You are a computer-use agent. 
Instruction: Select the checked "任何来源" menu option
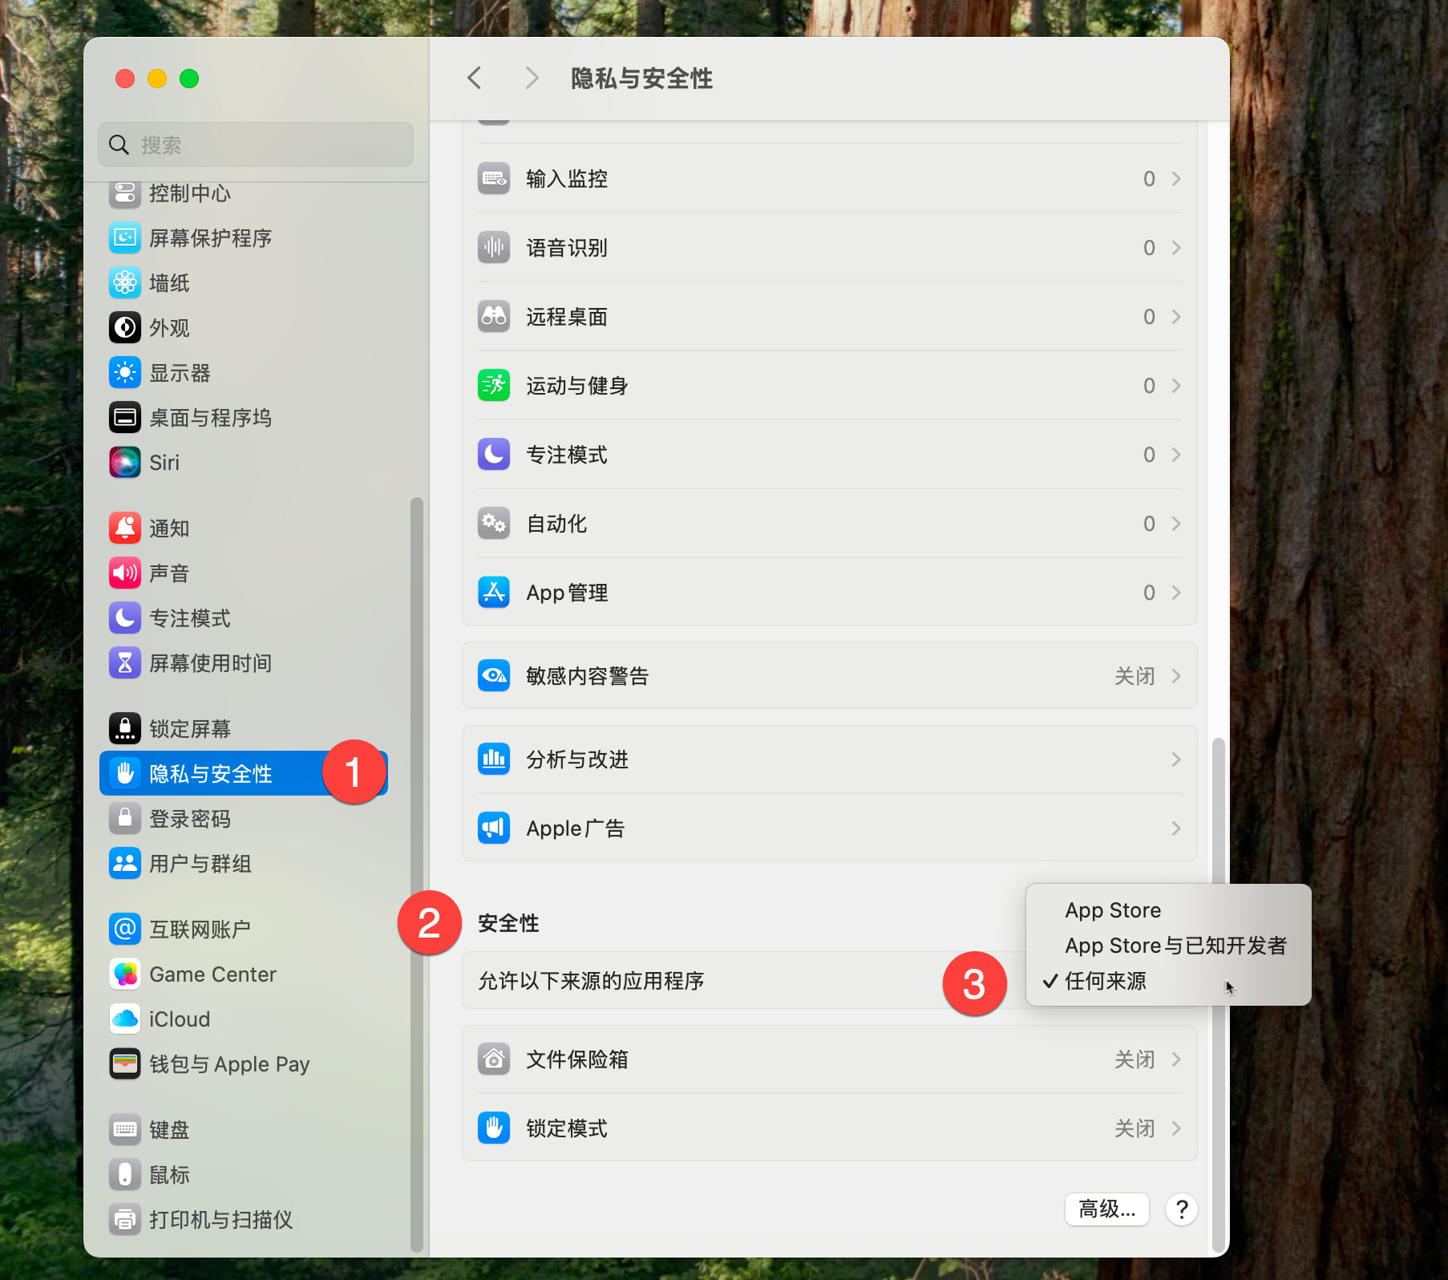coord(1168,981)
